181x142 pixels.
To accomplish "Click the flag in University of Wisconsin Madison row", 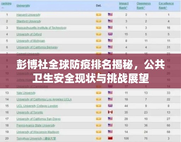I will click(x=110, y=132).
